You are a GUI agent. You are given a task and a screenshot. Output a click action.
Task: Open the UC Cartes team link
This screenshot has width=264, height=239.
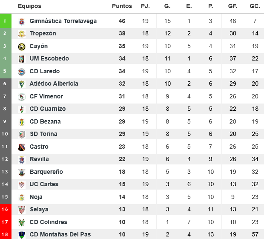44,184
